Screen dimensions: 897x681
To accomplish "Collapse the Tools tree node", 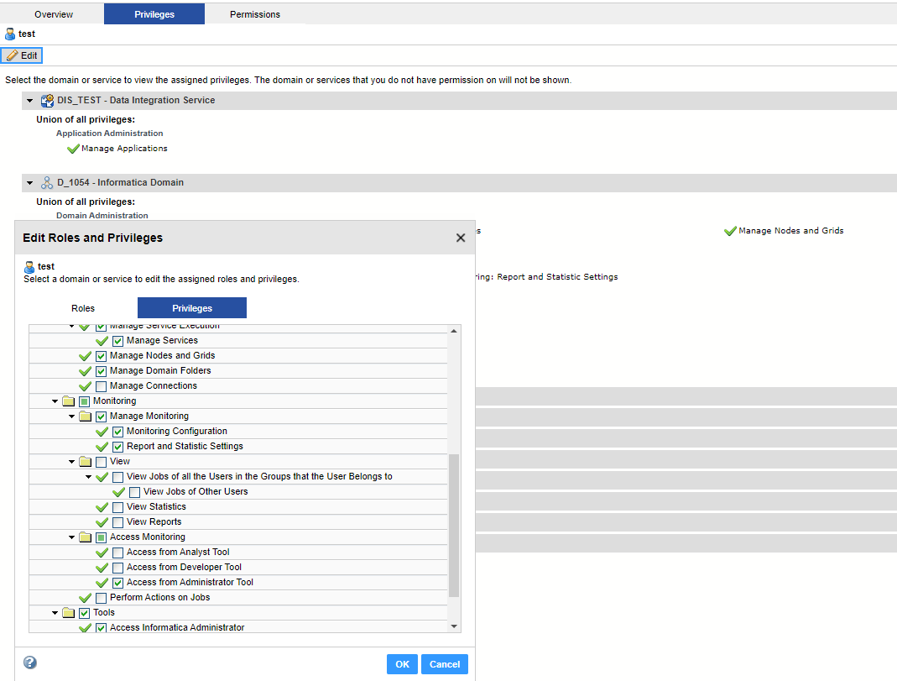I will 55,613.
